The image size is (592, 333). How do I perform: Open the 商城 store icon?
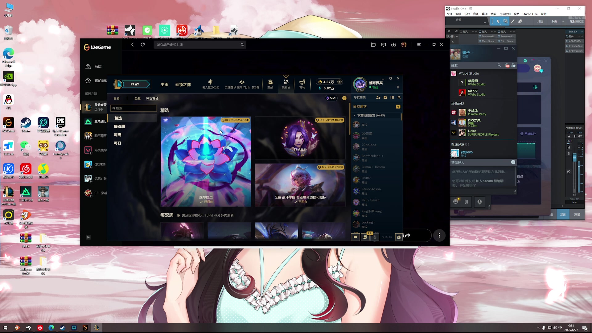302,84
